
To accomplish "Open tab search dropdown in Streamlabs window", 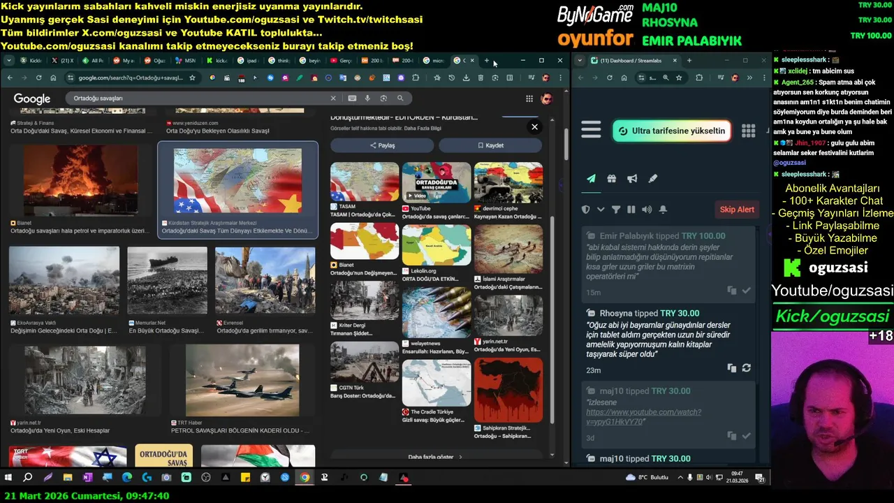I will [x=580, y=61].
